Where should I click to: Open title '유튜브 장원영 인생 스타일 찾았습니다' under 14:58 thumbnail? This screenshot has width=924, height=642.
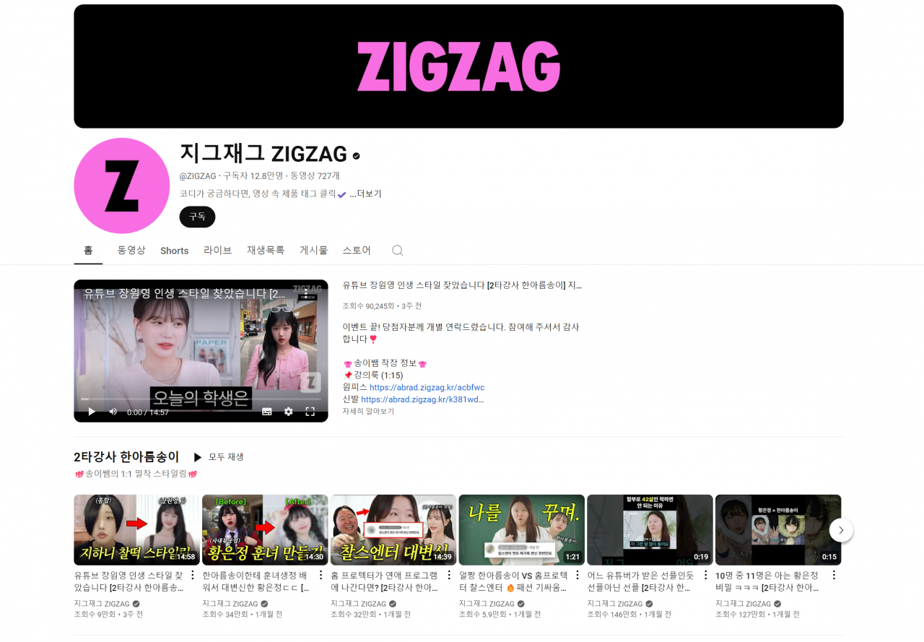[128, 582]
